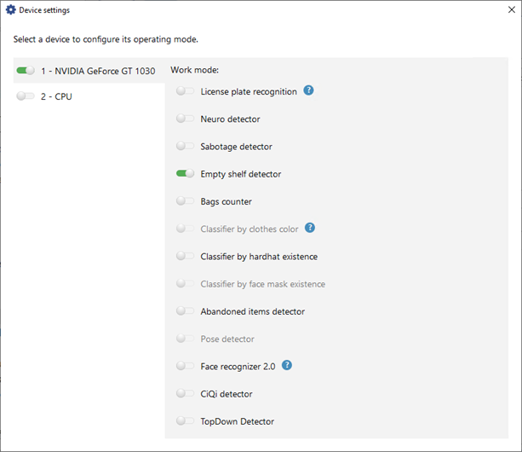
Task: Click the Empty shelf detector label
Action: [240, 174]
